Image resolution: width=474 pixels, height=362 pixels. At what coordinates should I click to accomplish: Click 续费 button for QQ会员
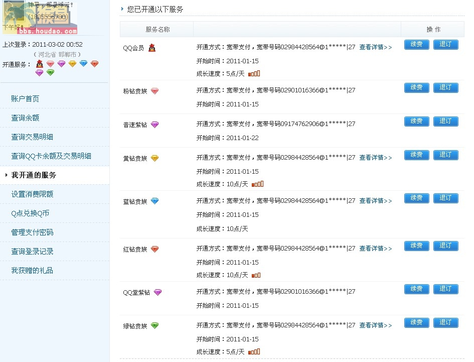coord(416,45)
